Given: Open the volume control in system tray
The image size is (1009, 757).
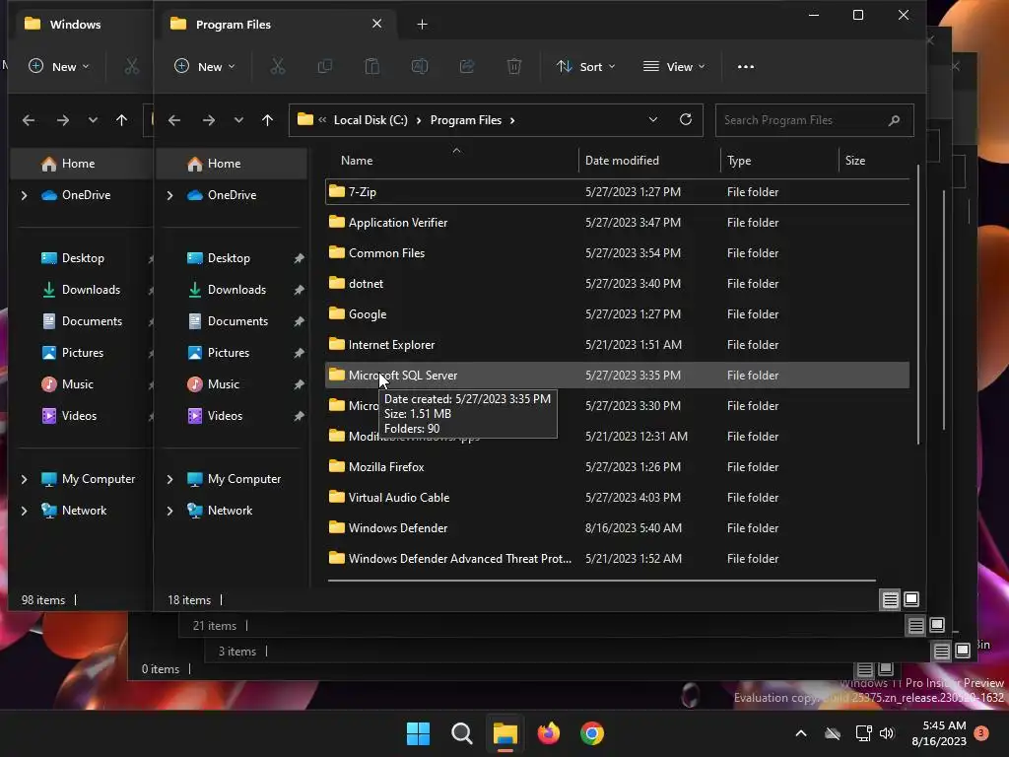Looking at the screenshot, I should pyautogui.click(x=887, y=733).
